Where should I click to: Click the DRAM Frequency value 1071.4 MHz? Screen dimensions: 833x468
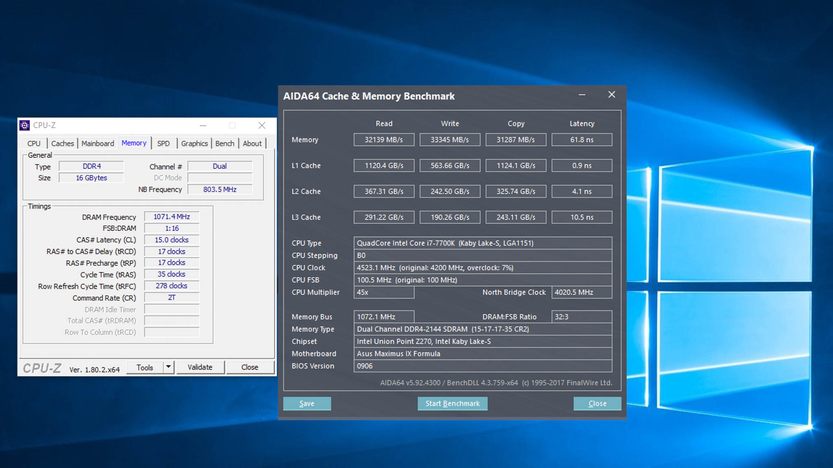(x=172, y=217)
